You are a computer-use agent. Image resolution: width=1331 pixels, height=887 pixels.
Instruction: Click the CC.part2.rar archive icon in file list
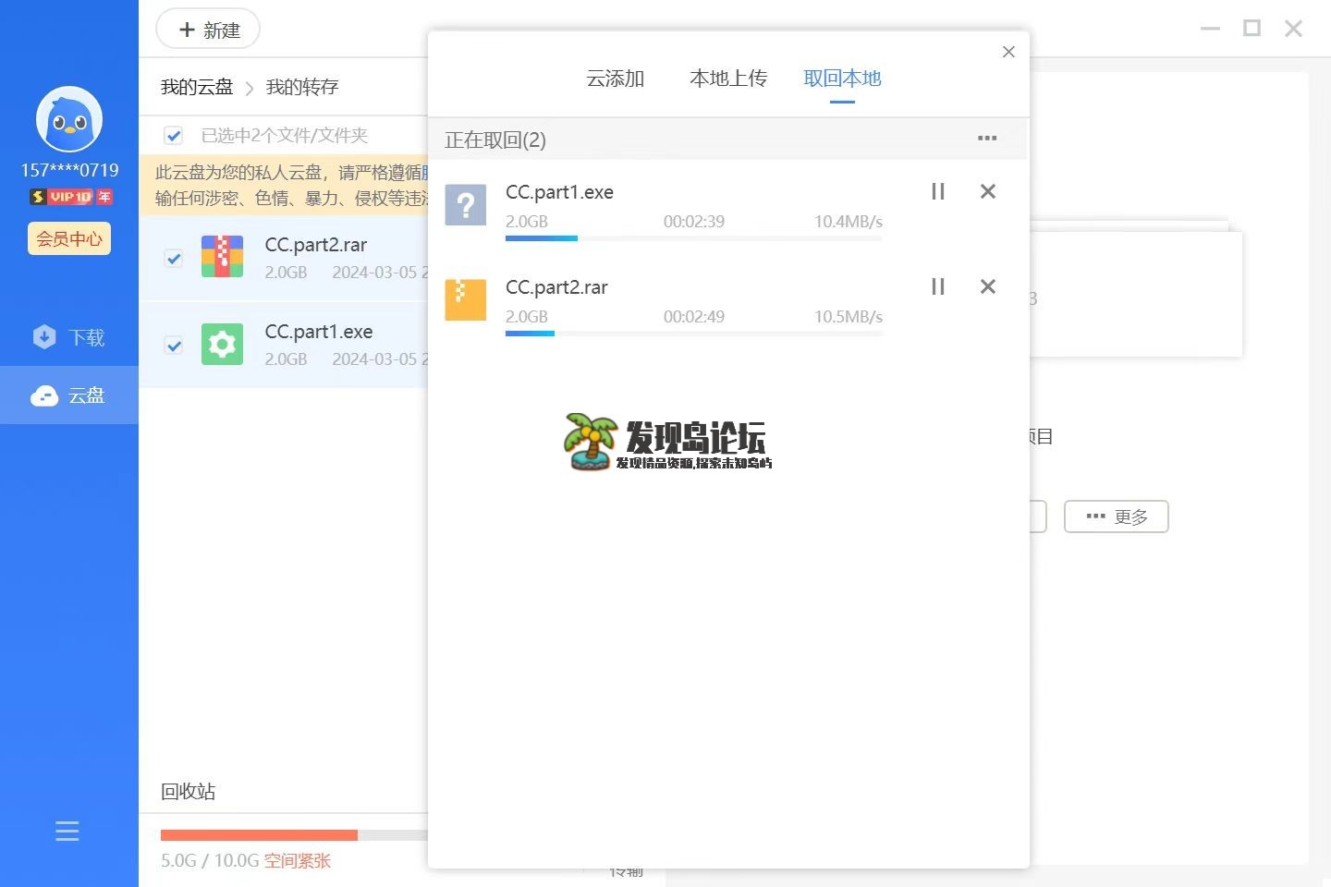[222, 257]
